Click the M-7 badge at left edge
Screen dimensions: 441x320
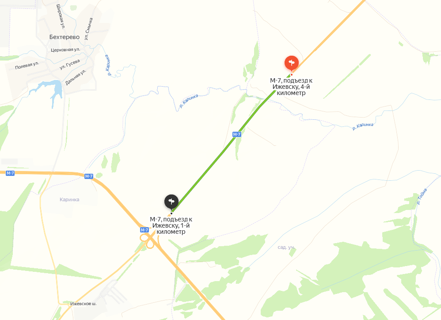pos(10,173)
